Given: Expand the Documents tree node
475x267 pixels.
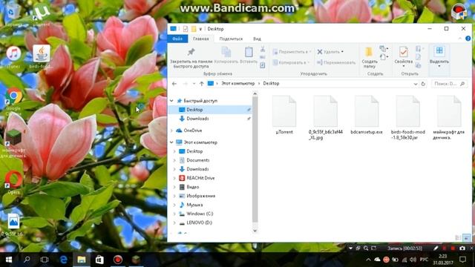Looking at the screenshot, I should (175, 160).
